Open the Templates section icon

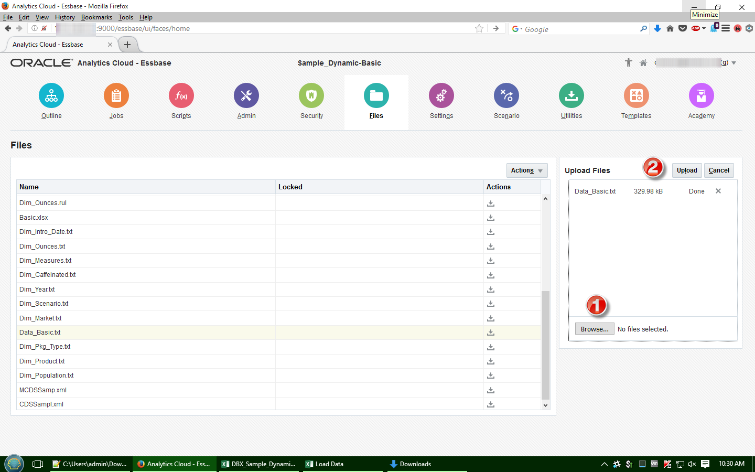click(x=637, y=95)
